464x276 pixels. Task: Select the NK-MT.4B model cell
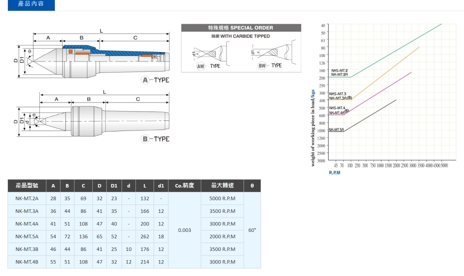pyautogui.click(x=27, y=262)
